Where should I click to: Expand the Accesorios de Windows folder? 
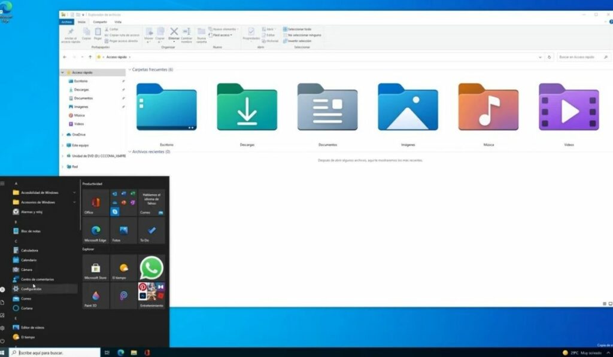click(74, 202)
